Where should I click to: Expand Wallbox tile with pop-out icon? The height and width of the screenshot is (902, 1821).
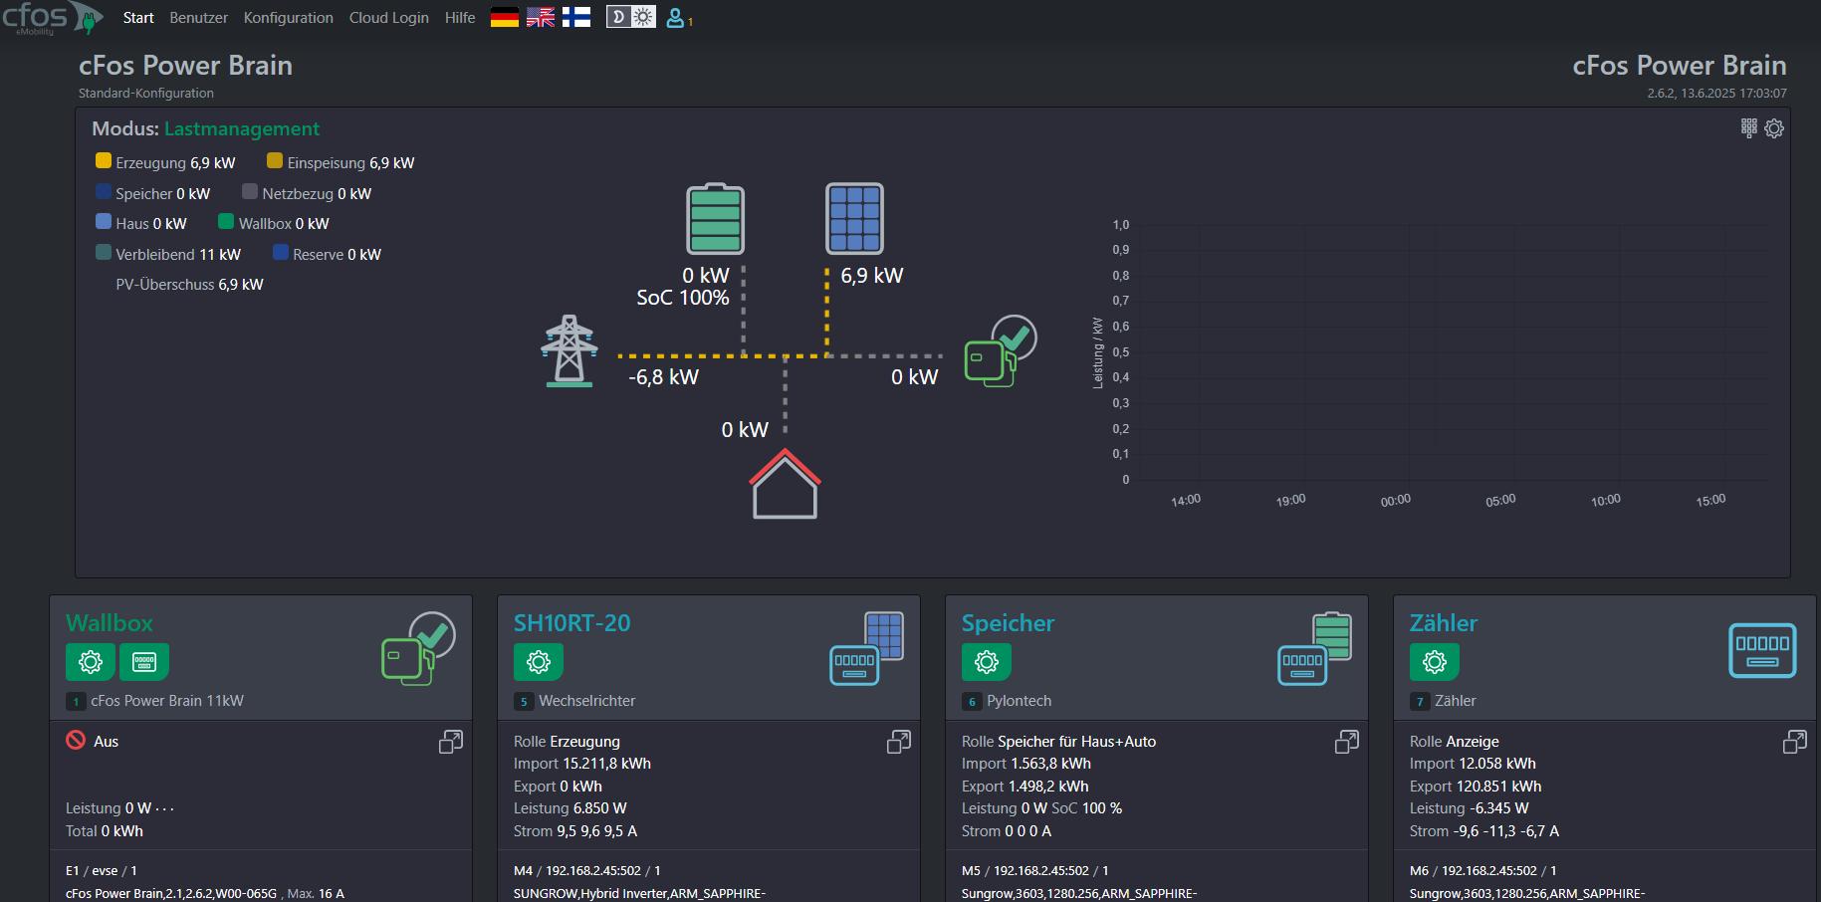[x=451, y=742]
